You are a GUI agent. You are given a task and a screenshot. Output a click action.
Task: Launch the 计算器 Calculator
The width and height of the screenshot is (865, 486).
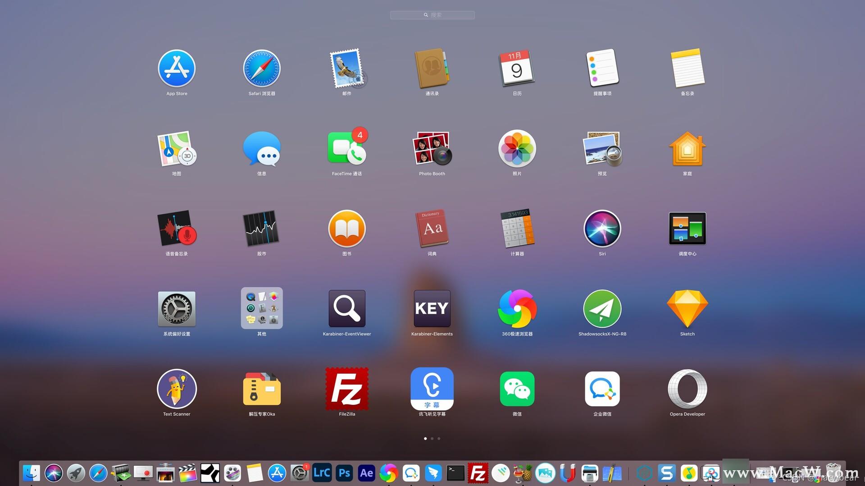coord(517,229)
